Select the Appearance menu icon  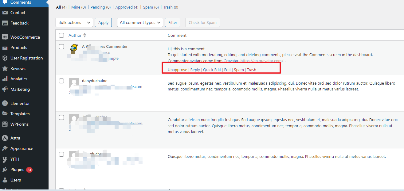tap(21, 148)
